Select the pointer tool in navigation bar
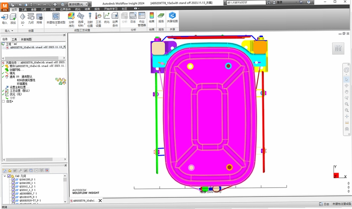The image size is (352, 209). [347, 80]
